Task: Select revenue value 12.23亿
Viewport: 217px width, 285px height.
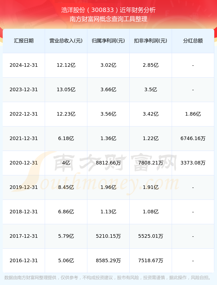Action: (66, 114)
